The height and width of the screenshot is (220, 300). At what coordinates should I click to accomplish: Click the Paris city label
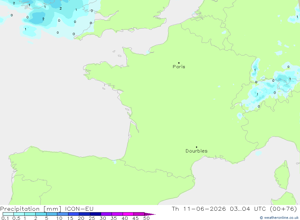[179, 67]
